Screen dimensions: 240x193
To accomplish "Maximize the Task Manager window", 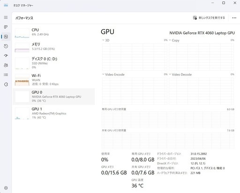I will [224, 3].
